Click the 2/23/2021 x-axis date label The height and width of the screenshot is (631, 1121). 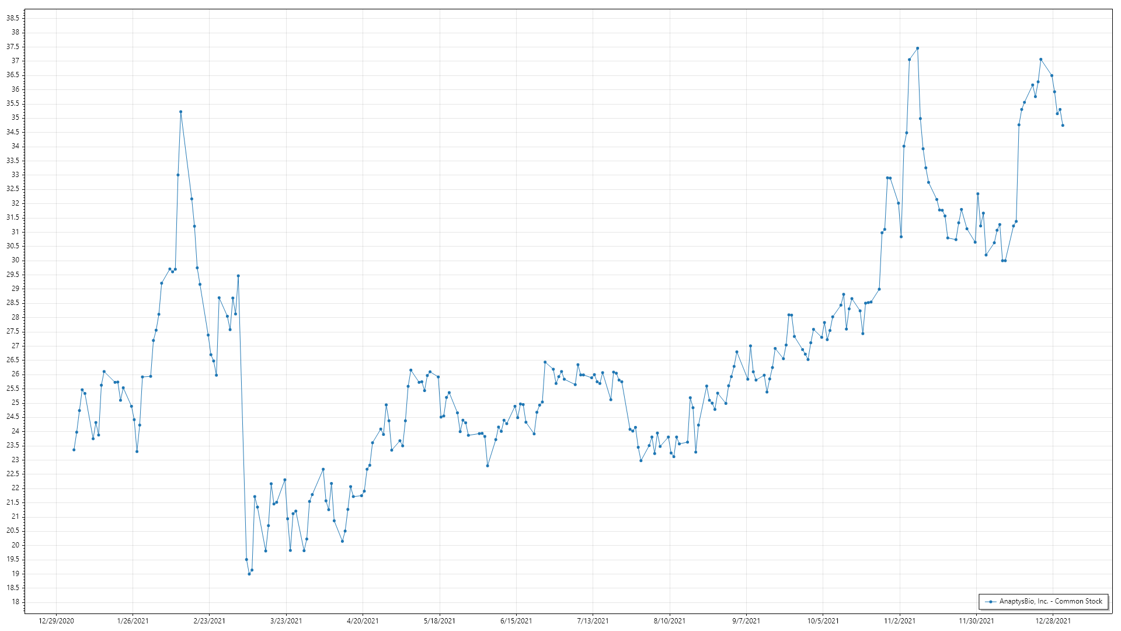tap(209, 621)
